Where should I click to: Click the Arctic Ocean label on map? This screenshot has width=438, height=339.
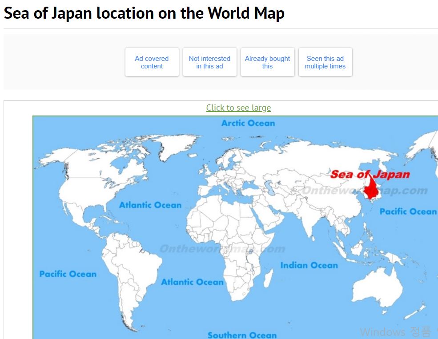(x=248, y=123)
